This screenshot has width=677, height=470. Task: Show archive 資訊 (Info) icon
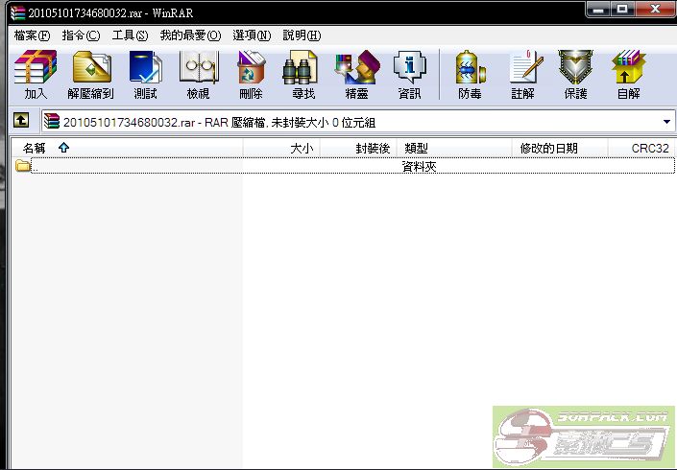point(409,75)
